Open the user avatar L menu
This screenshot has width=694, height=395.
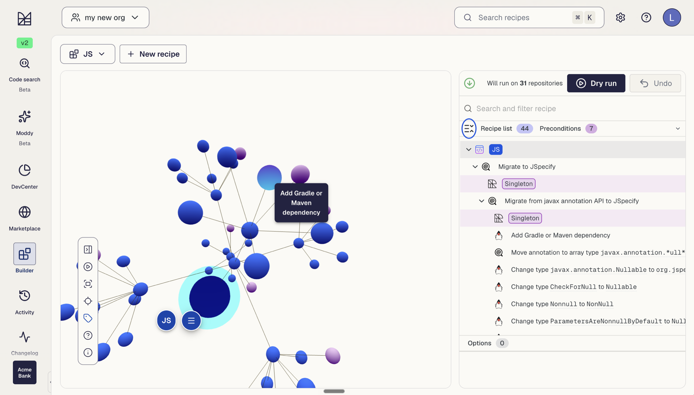click(x=672, y=18)
